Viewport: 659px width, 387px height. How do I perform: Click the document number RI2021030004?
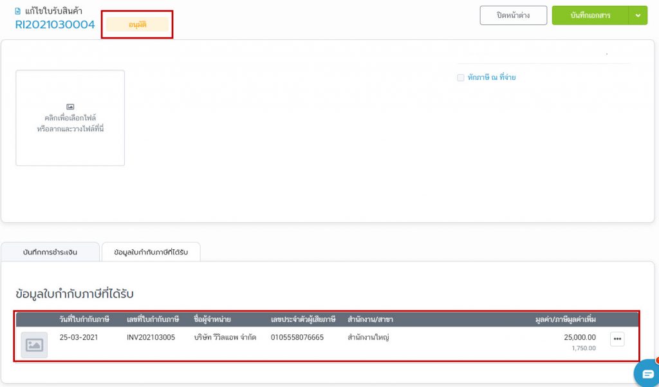tap(55, 25)
